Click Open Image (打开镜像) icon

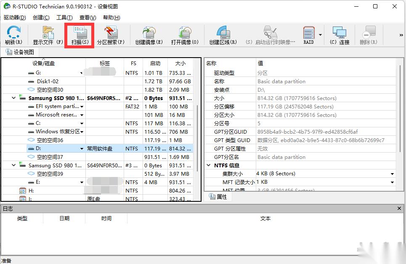[185, 35]
